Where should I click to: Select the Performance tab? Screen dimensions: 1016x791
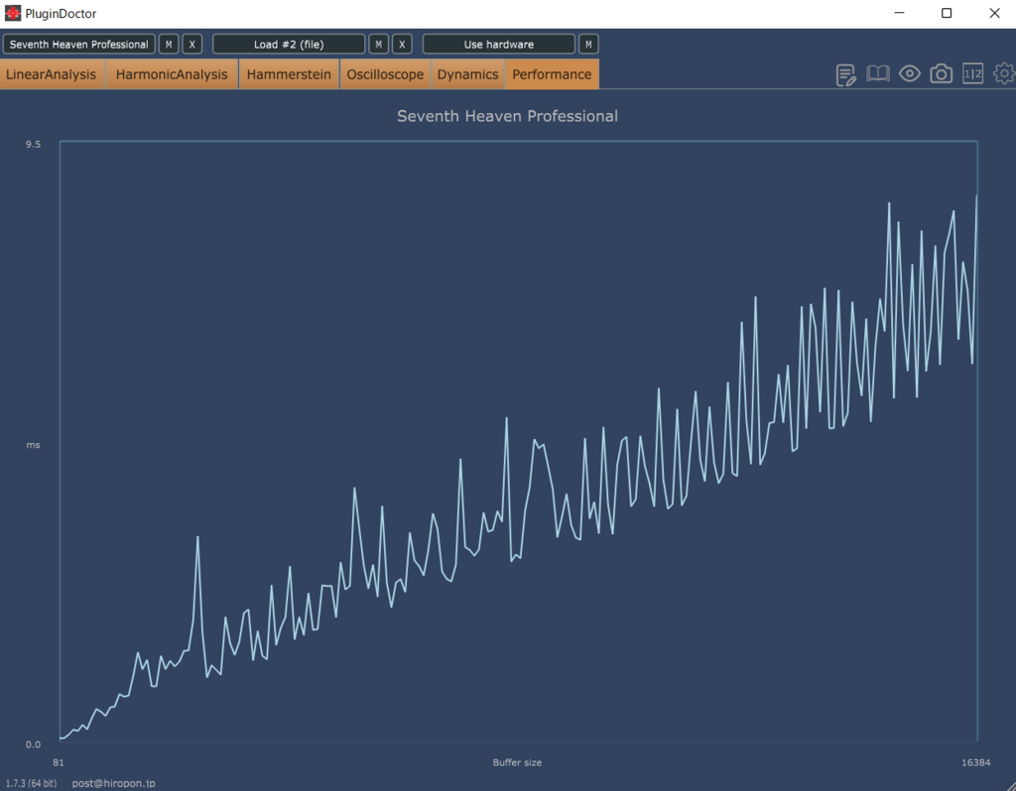[x=552, y=74]
